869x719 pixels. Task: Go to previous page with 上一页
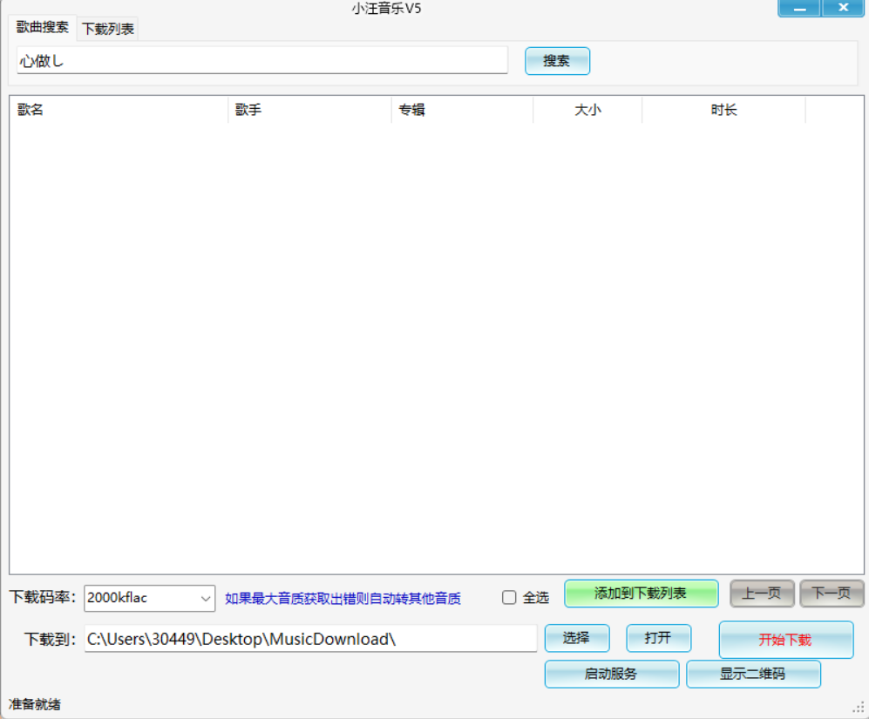click(x=762, y=594)
